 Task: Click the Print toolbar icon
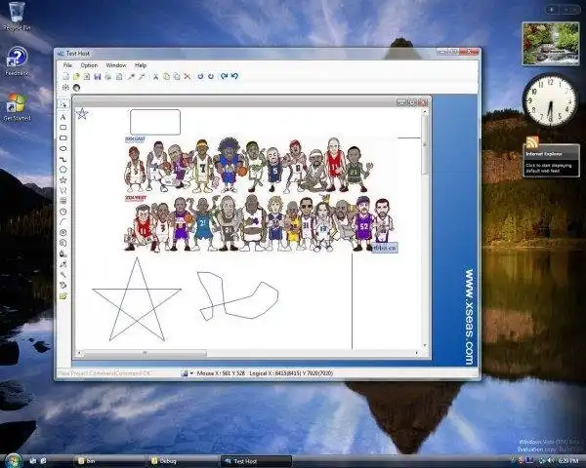[108, 76]
